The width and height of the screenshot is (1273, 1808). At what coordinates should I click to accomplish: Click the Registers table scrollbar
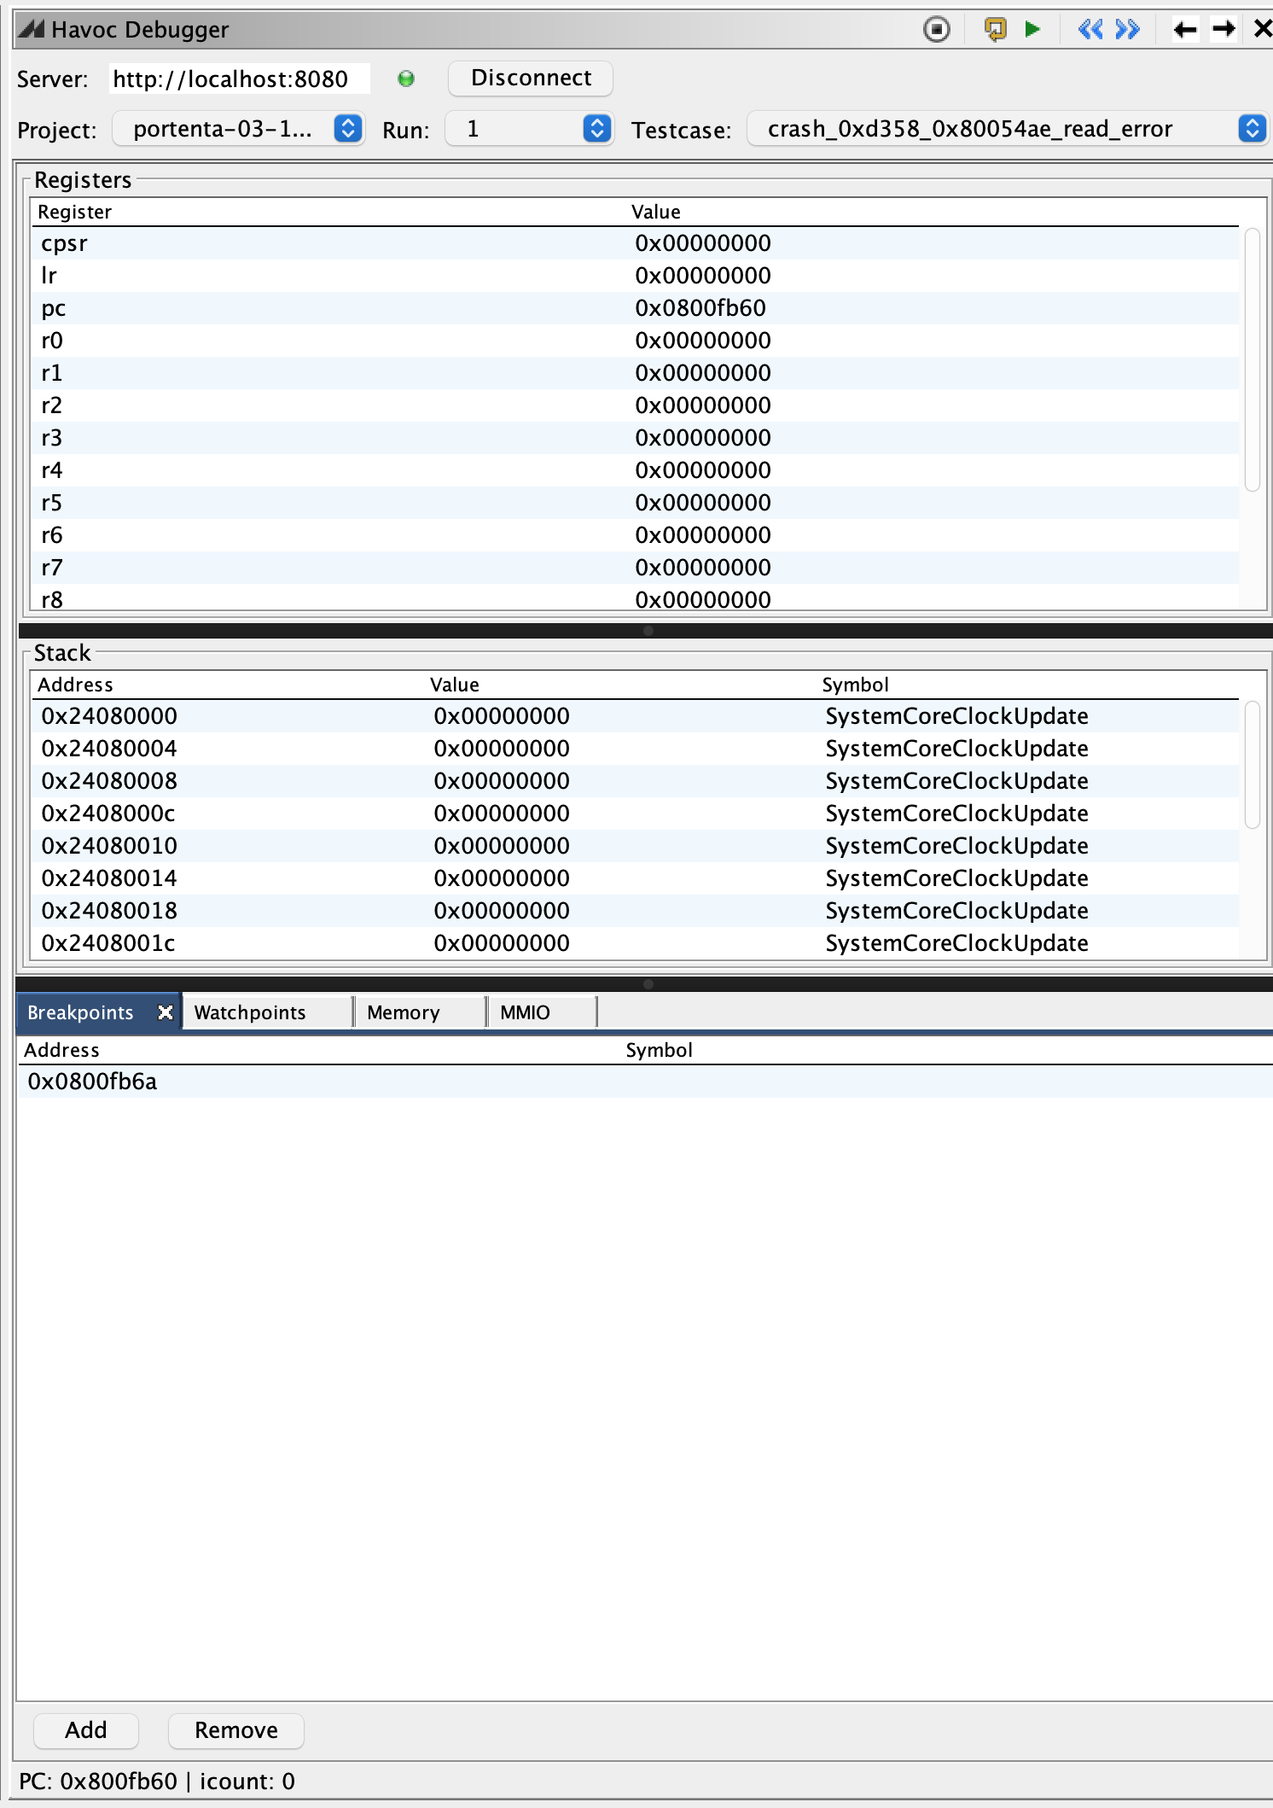point(1253,360)
